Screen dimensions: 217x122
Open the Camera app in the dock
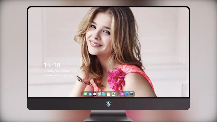pyautogui.click(x=131, y=94)
